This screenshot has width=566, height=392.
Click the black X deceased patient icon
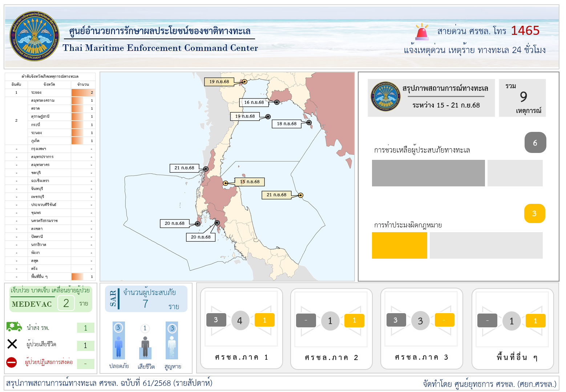point(12,344)
